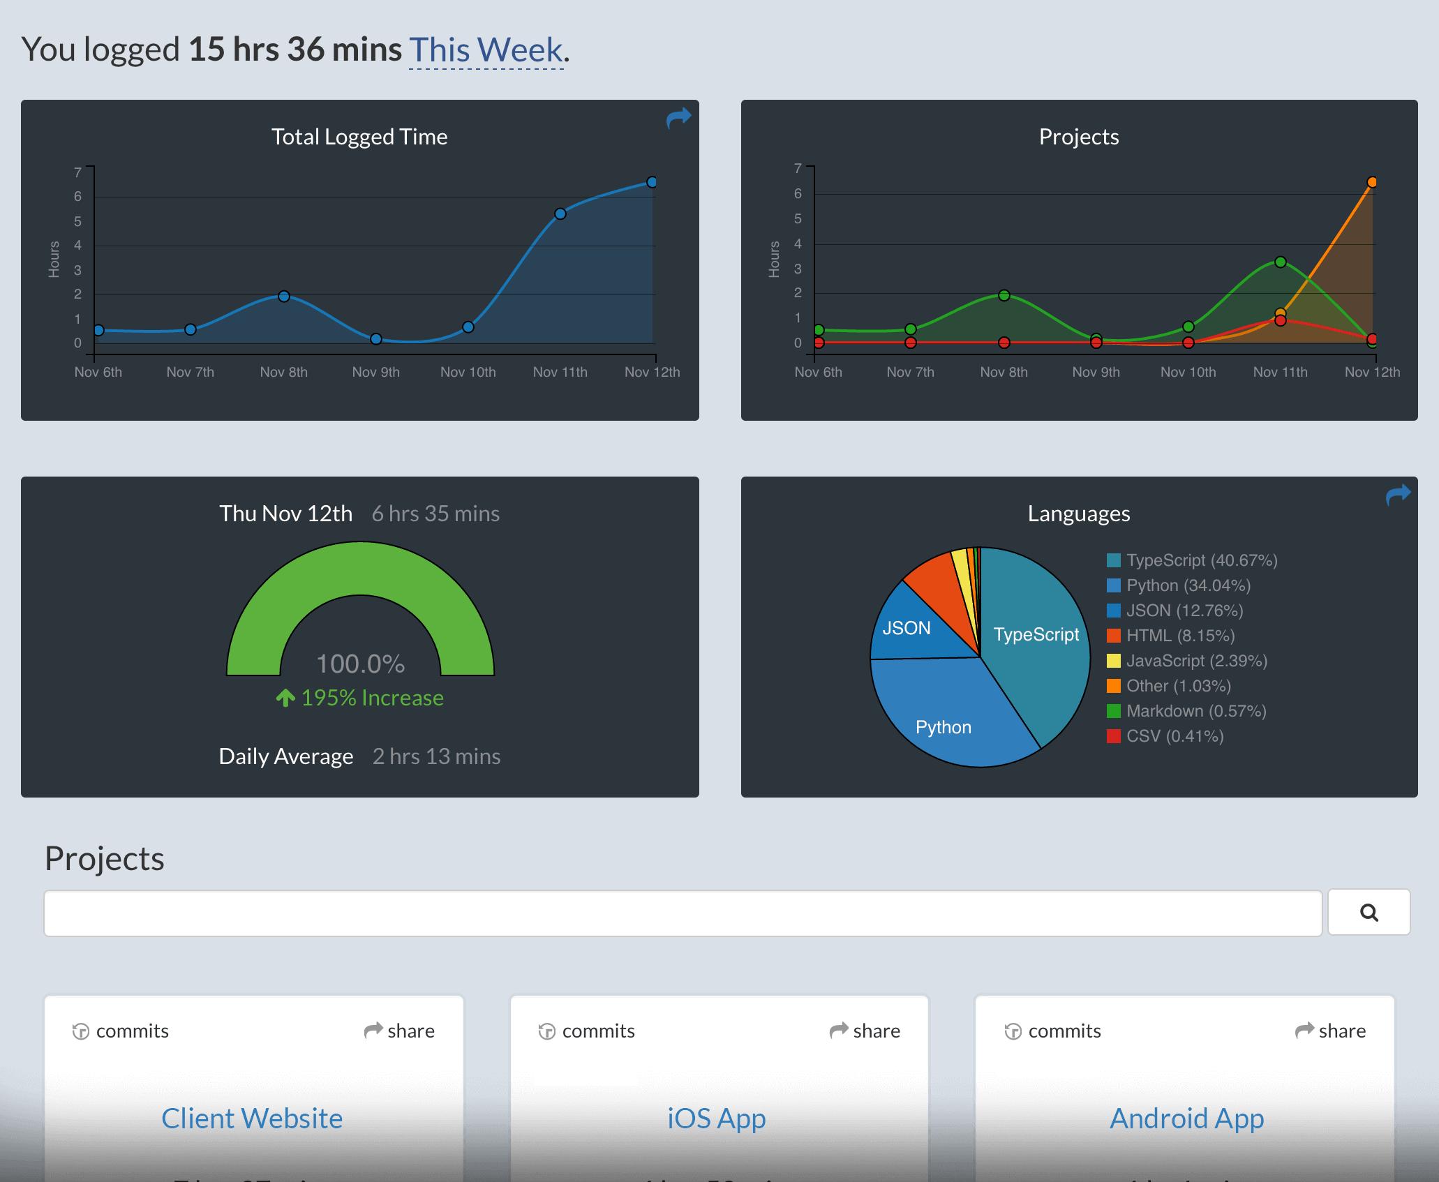Screen dimensions: 1439x1182
Task: Click Nov 7th data point on Total Logged Time
Action: pyautogui.click(x=191, y=329)
